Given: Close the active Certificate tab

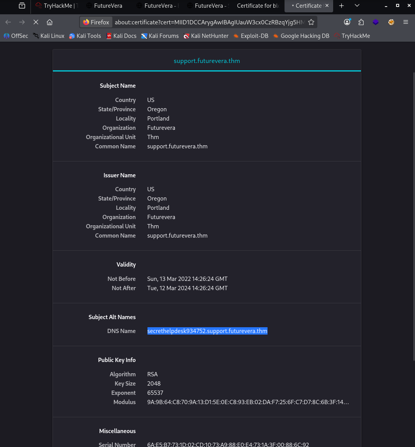Looking at the screenshot, I should pyautogui.click(x=327, y=6).
